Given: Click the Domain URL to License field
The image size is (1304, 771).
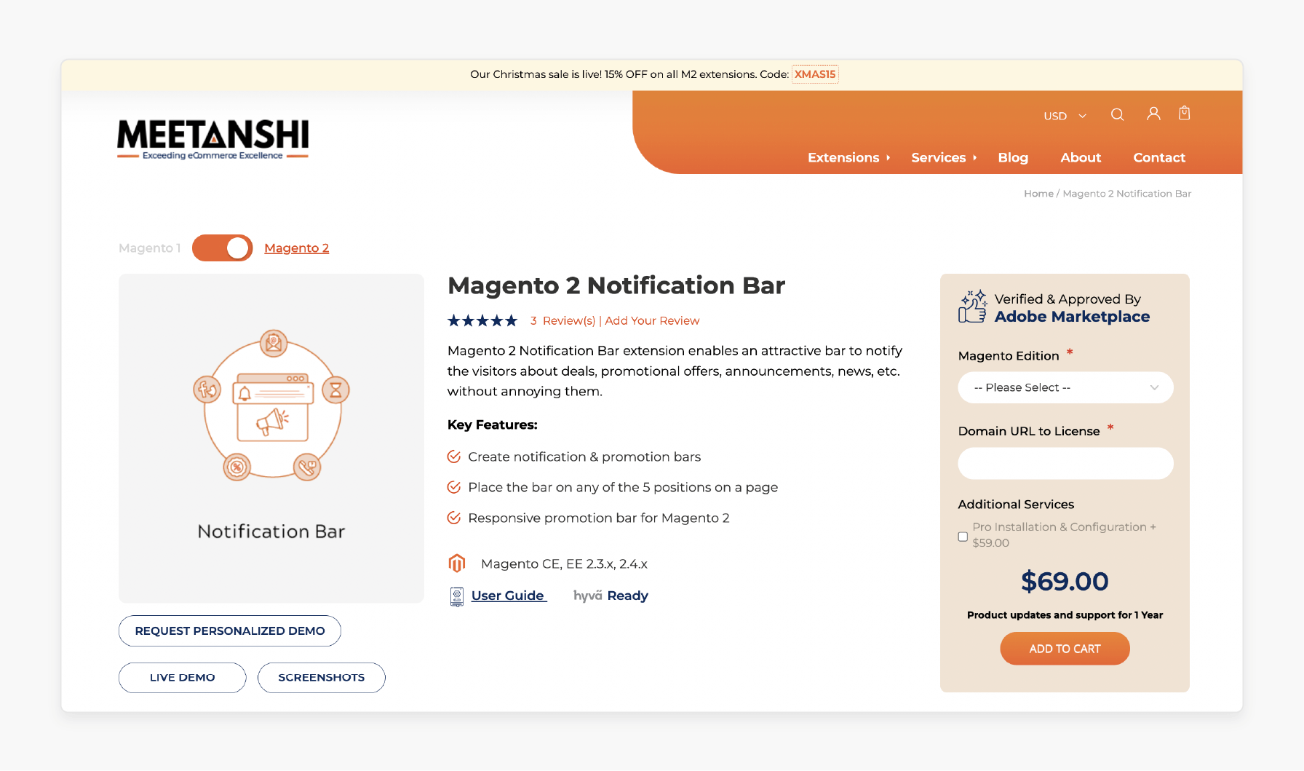Looking at the screenshot, I should 1065,463.
